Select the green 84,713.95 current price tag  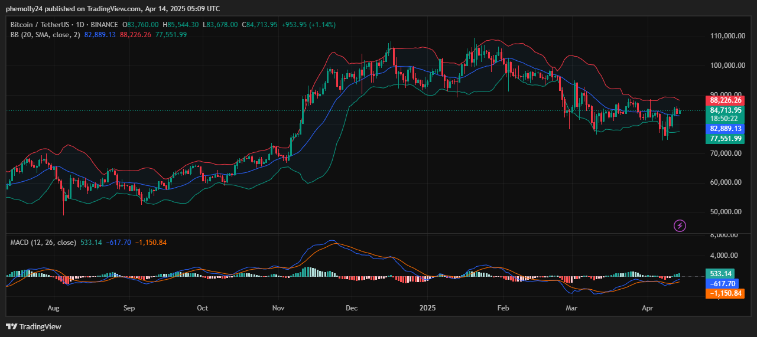(725, 110)
